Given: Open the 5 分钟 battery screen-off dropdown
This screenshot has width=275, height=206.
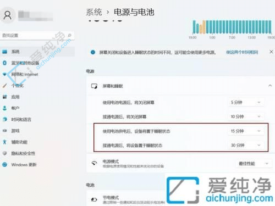Looking at the screenshot, I should [246, 102].
